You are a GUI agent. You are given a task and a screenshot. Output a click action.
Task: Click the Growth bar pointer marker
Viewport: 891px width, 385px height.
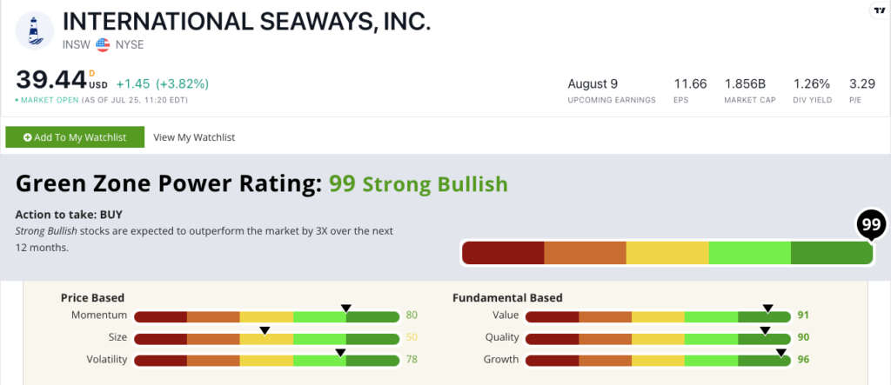[x=781, y=353]
